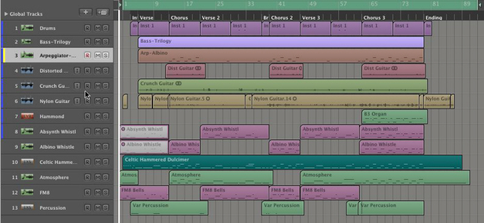The width and height of the screenshot is (484, 223).
Task: Click the duplicate track button
Action: [102, 12]
